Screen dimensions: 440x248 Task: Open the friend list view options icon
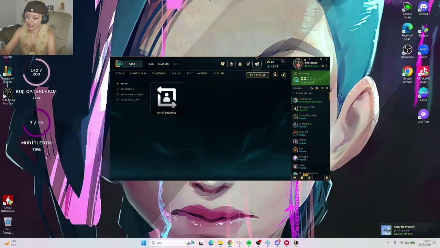(322, 88)
